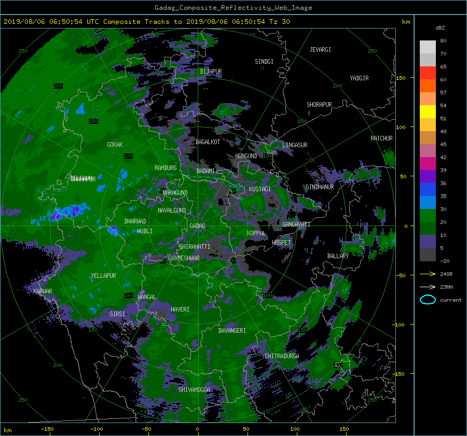Screen dimensions: 467x436
Task: Select the light gray 80–70 dBZ color band
Action: [x=428, y=47]
